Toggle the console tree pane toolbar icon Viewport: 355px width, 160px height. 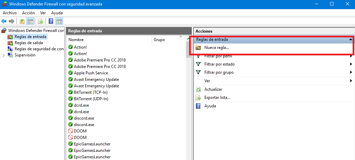[x=30, y=21]
